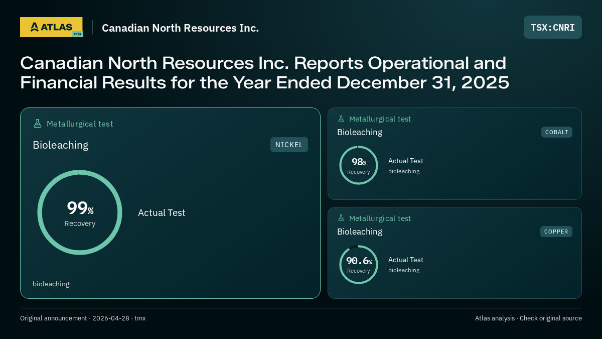Click the Canadian North Resources Inc. company name
This screenshot has width=602, height=339.
click(x=180, y=28)
